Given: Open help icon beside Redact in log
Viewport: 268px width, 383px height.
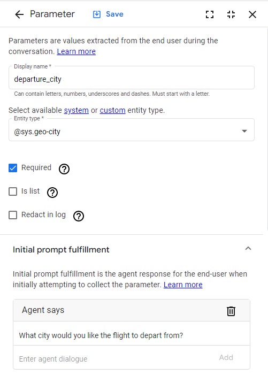Looking at the screenshot, I should (79, 216).
